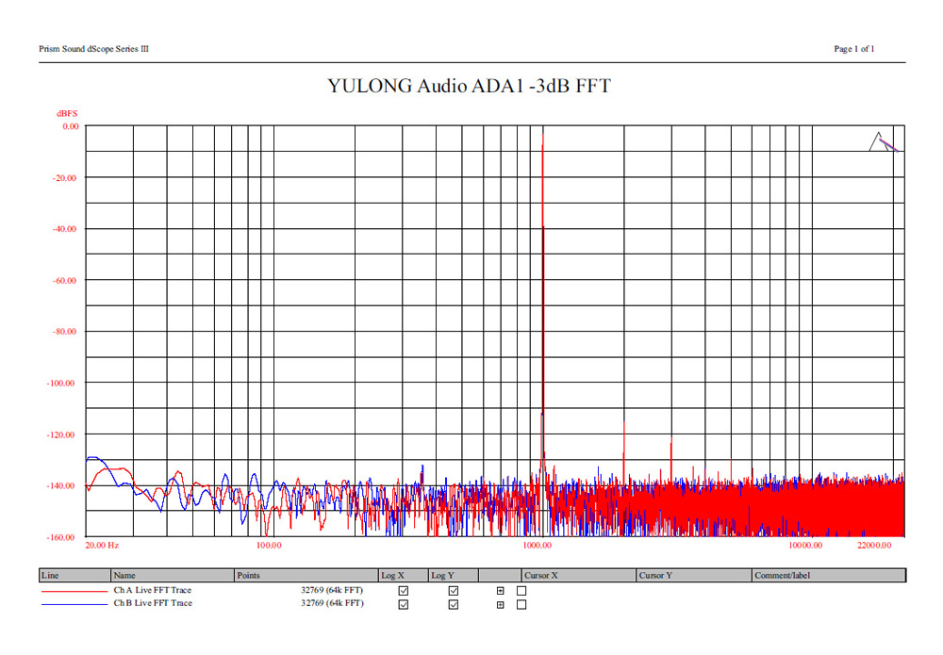
Task: Select the Points column header
Action: tap(306, 576)
